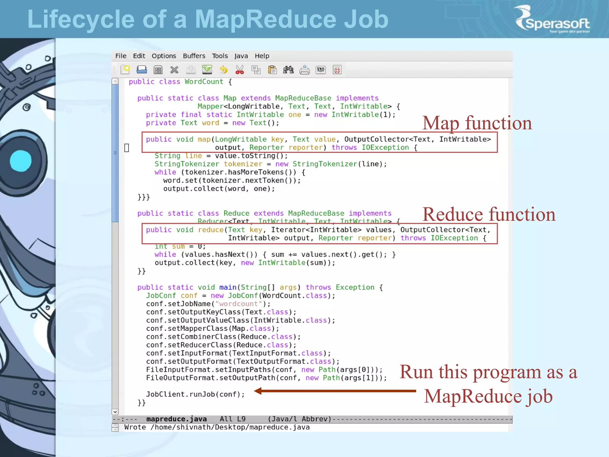Click the scrollbar down arrow
This screenshot has width=609, height=457.
(x=115, y=412)
